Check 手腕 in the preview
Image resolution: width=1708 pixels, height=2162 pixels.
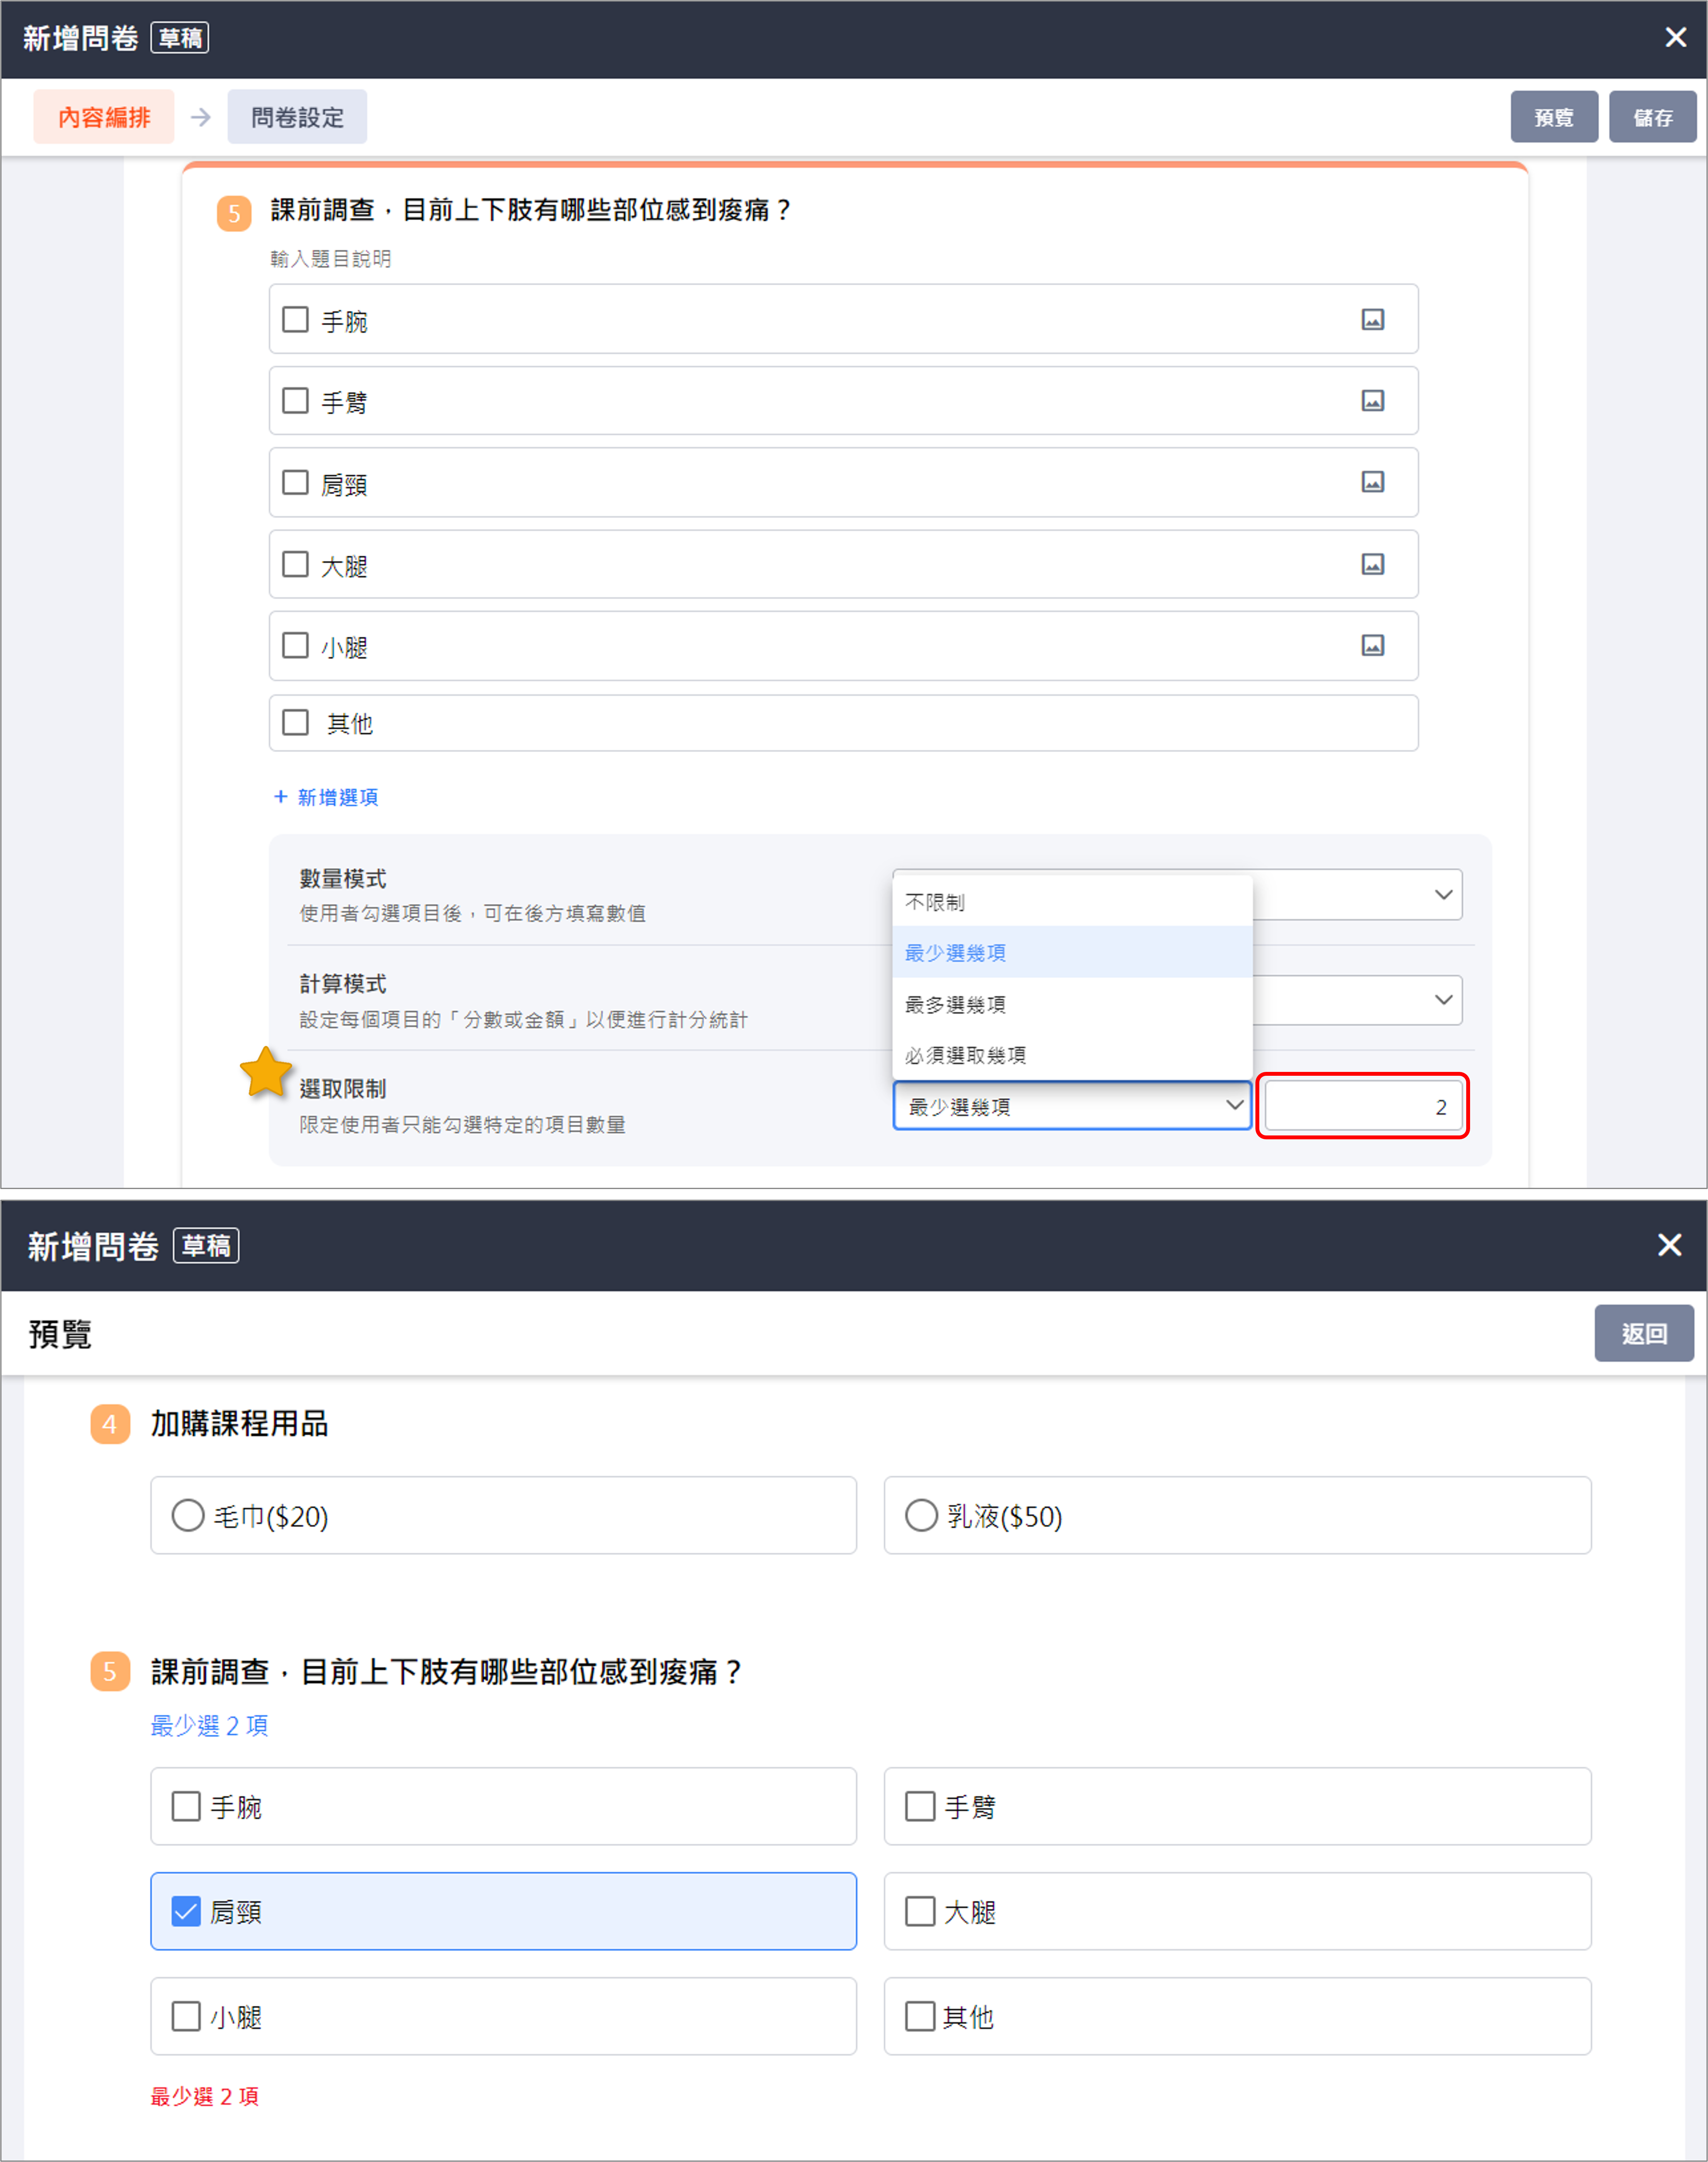[x=186, y=1806]
